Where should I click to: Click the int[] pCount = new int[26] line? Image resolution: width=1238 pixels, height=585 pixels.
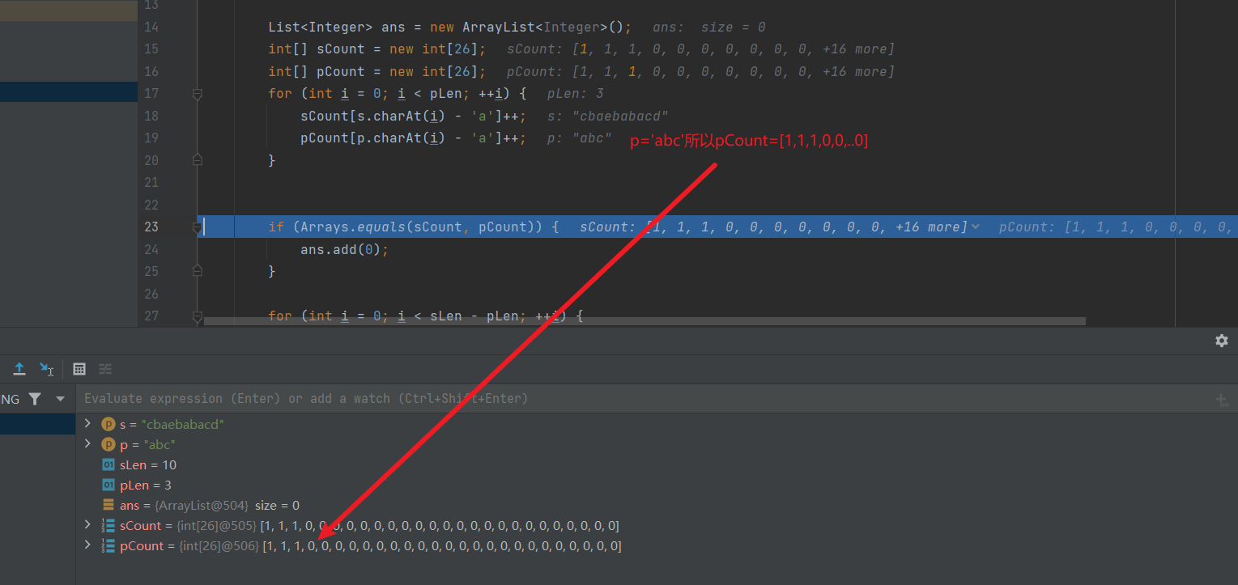pos(377,71)
